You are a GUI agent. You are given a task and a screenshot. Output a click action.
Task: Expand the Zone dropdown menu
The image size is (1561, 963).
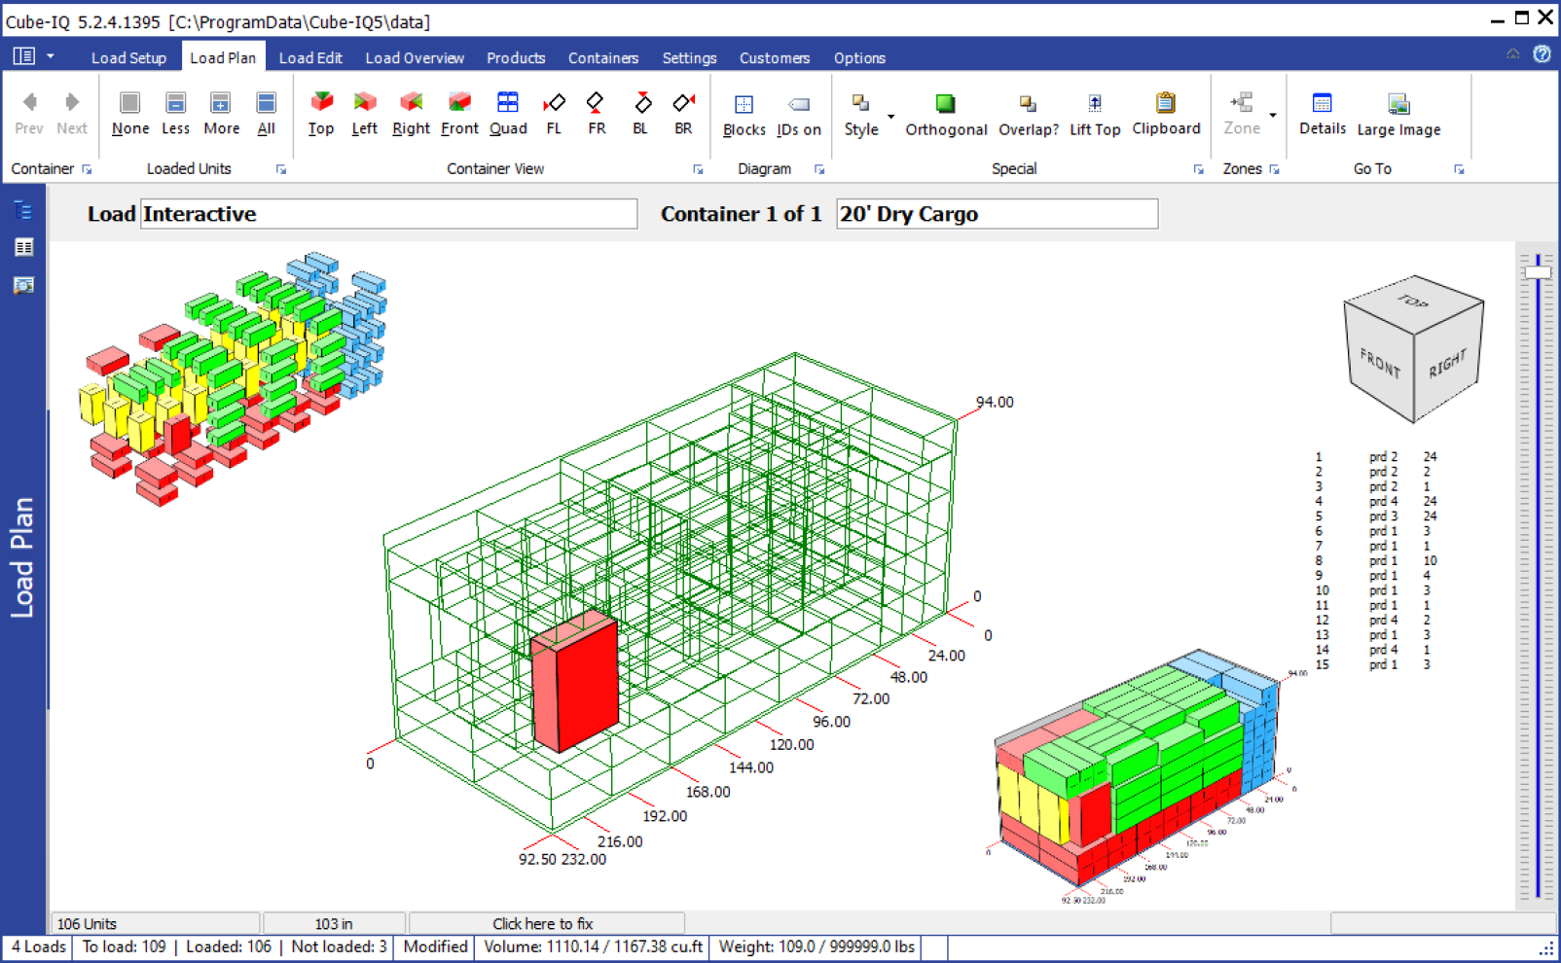coord(1272,116)
